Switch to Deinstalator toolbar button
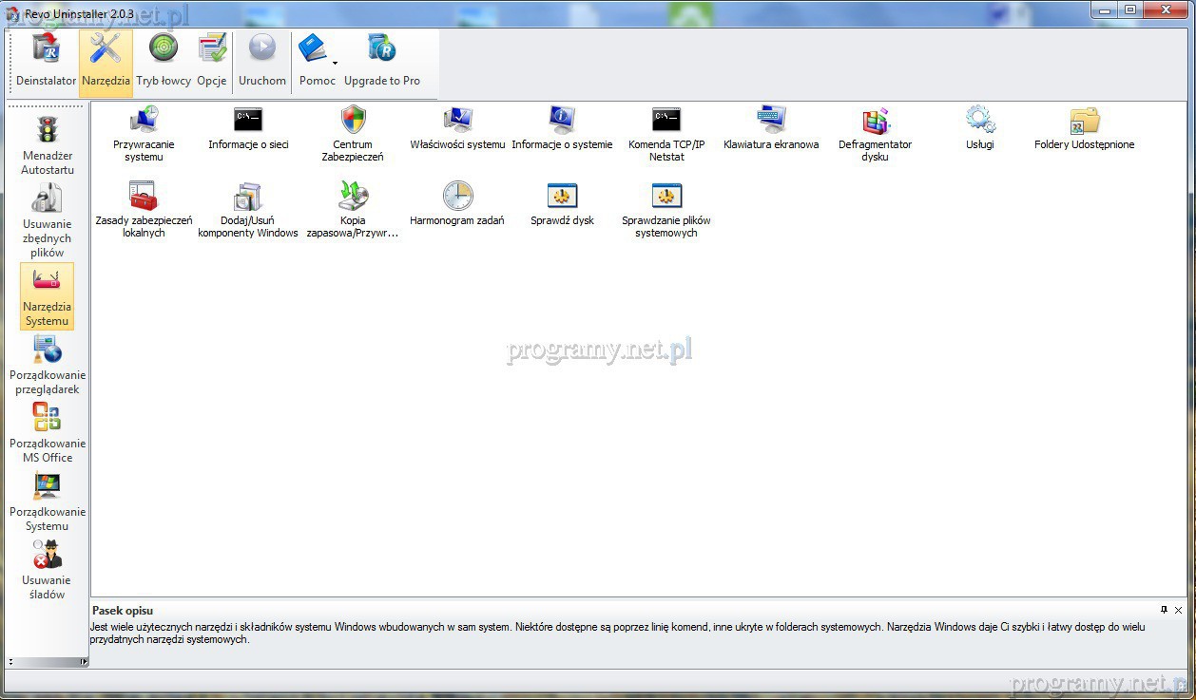The image size is (1196, 700). (46, 59)
